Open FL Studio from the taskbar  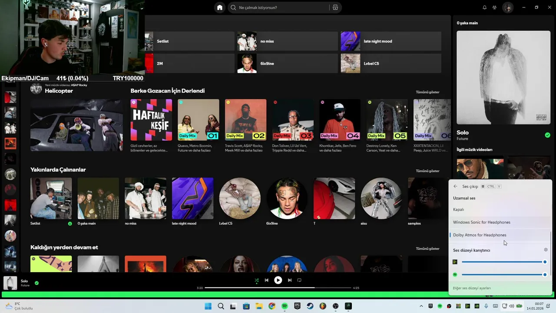click(x=323, y=306)
